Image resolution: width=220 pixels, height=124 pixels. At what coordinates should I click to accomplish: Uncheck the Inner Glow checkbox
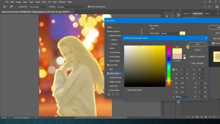(108, 65)
